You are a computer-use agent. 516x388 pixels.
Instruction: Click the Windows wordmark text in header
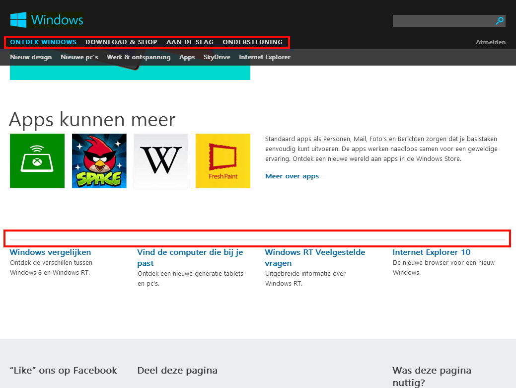(x=57, y=20)
